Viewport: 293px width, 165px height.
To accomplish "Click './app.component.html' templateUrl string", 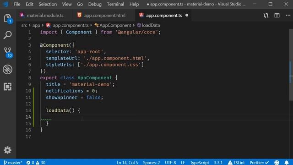I will 115,58.
